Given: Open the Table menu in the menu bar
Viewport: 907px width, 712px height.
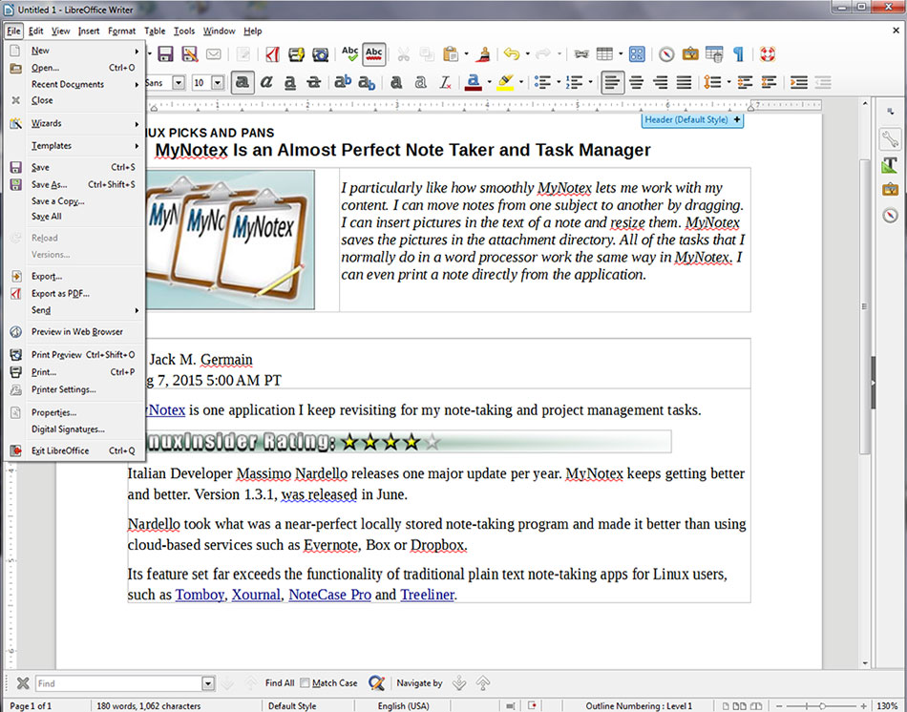Looking at the screenshot, I should [155, 31].
